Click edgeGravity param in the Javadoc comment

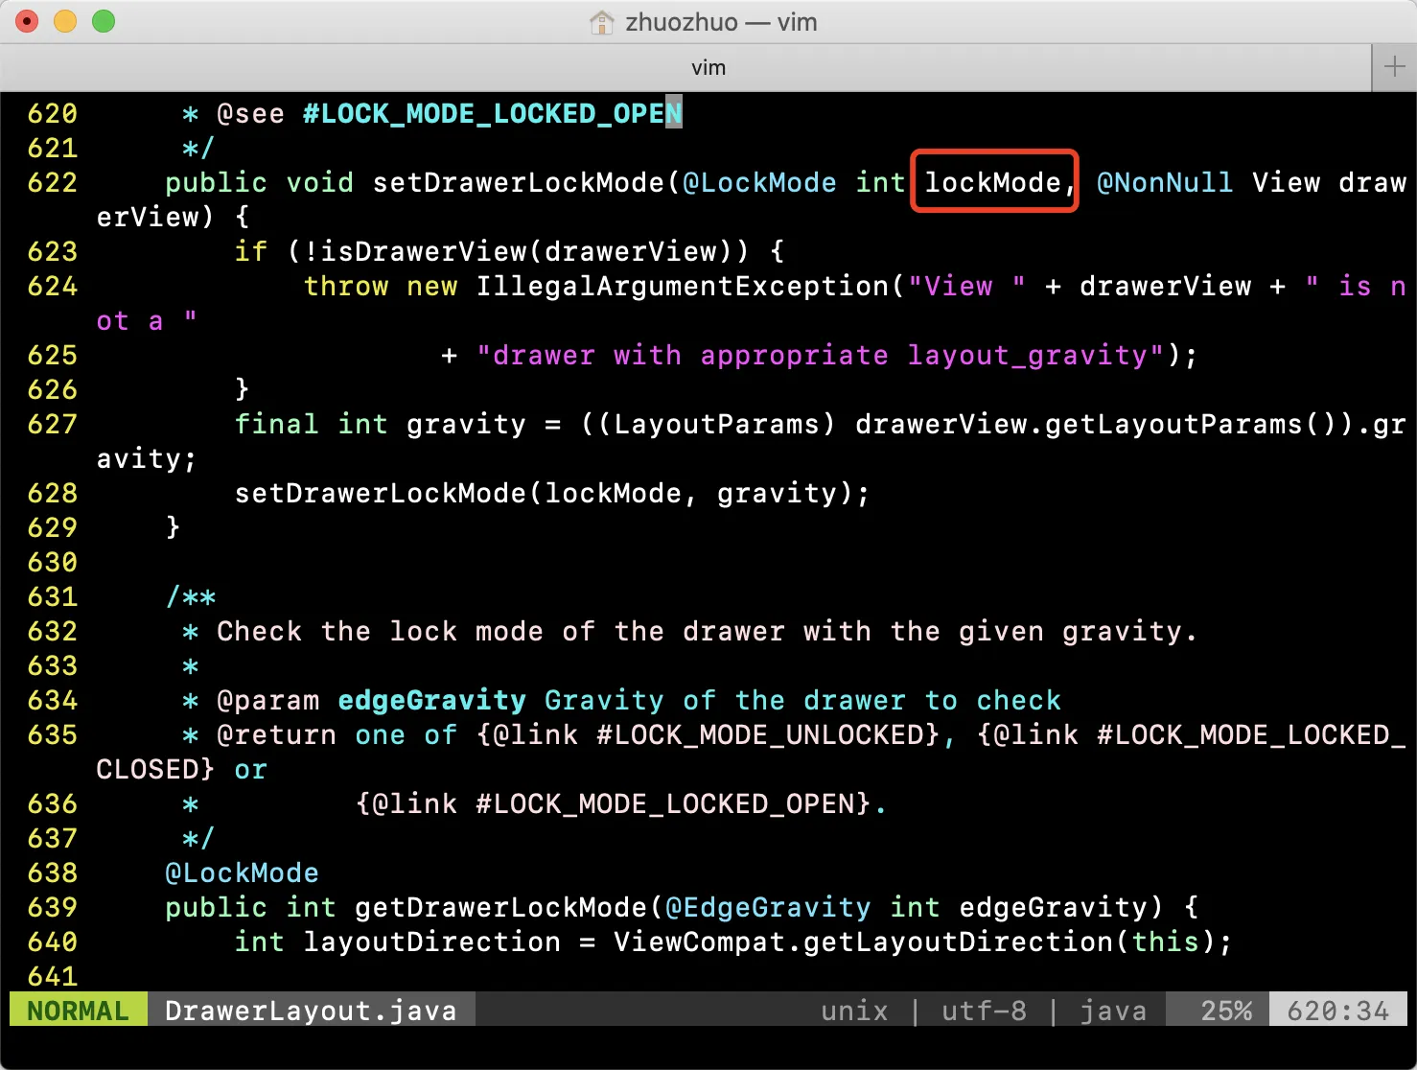pos(431,700)
